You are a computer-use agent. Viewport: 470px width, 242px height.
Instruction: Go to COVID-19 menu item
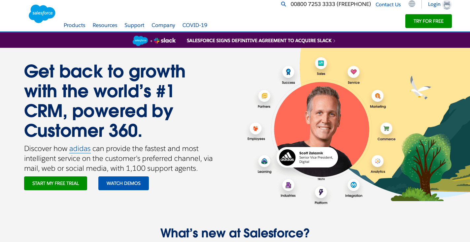pyautogui.click(x=195, y=25)
